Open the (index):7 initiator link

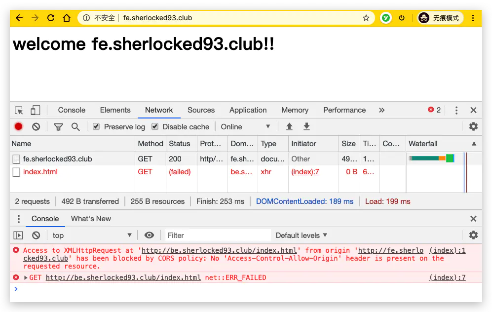pyautogui.click(x=305, y=172)
